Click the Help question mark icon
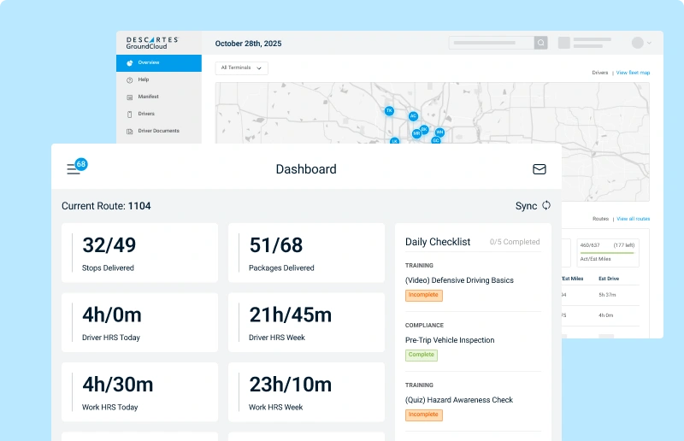The image size is (684, 441). pos(129,79)
